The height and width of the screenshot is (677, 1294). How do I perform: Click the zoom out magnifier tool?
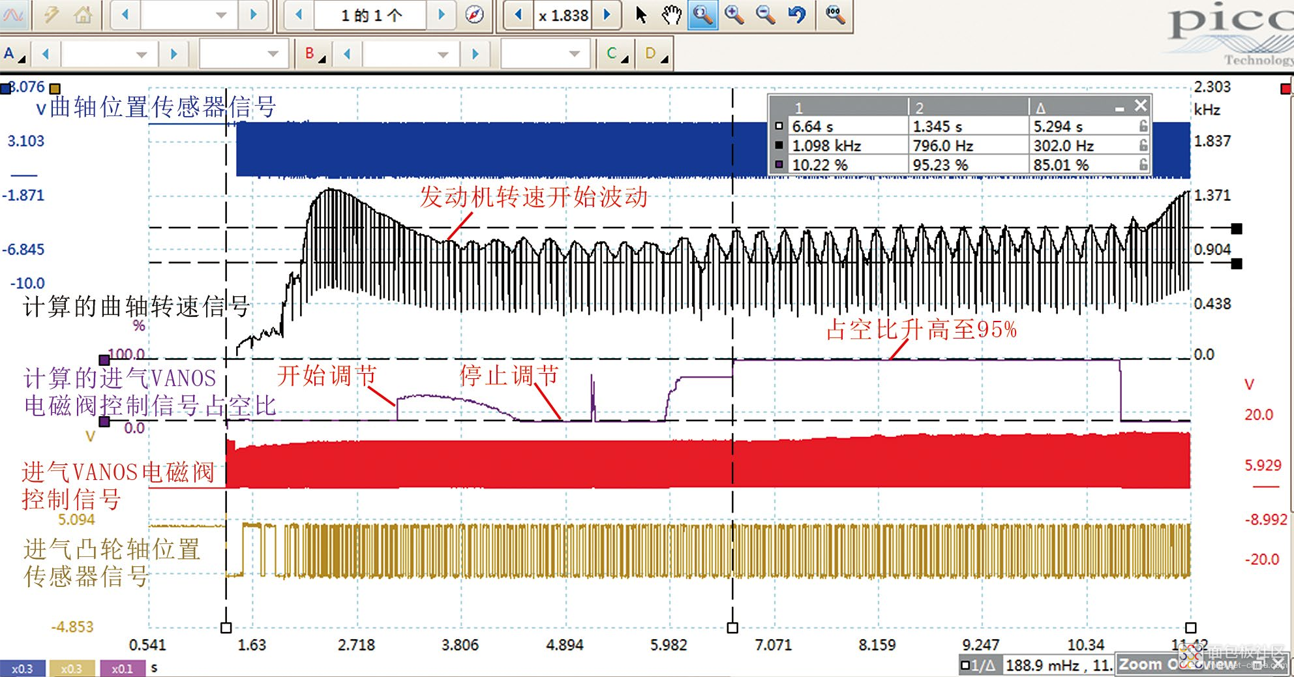pos(766,14)
